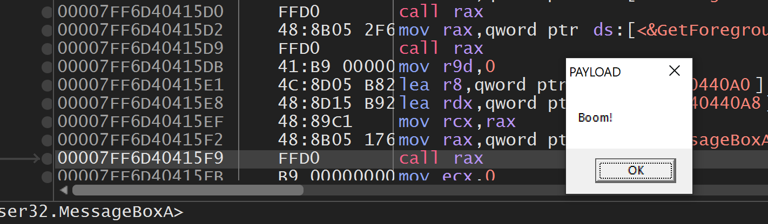Toggle breakpoint dot at 00007FF6D40415D2

pos(48,30)
